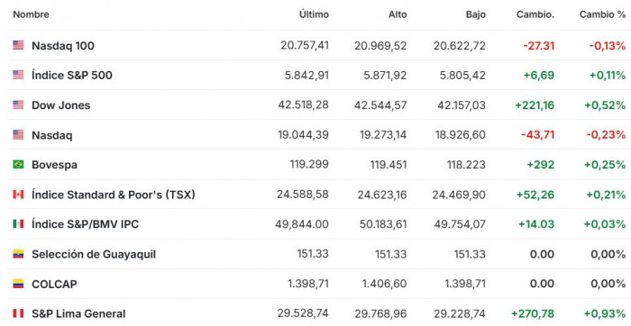Click the US flag beside Nasdaq 100
Image resolution: width=631 pixels, height=326 pixels.
point(18,45)
